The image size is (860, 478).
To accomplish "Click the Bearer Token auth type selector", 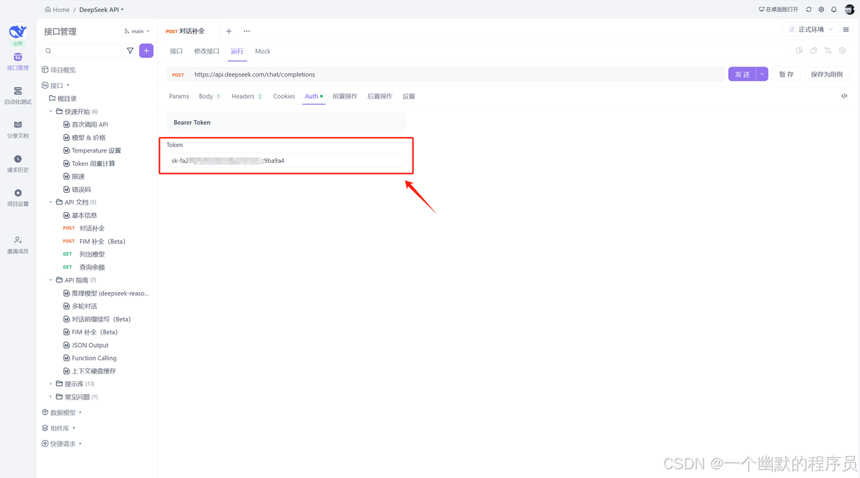I will pos(286,122).
